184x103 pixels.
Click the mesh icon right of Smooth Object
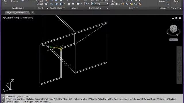(46, 4)
